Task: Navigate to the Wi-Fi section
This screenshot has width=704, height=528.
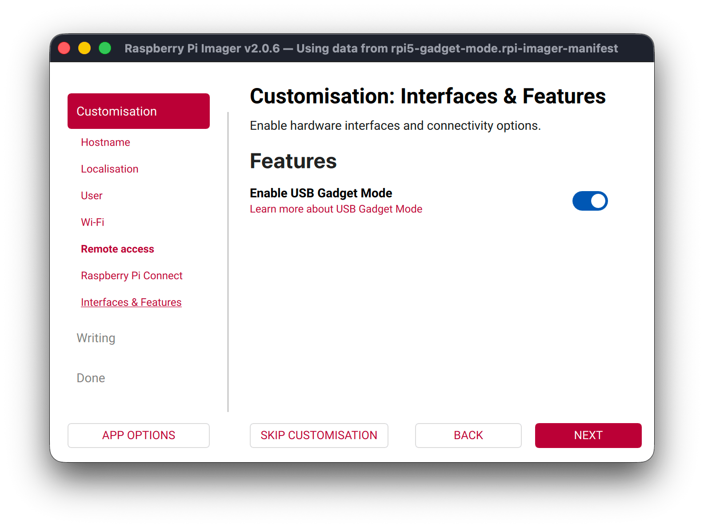Action: [x=92, y=222]
